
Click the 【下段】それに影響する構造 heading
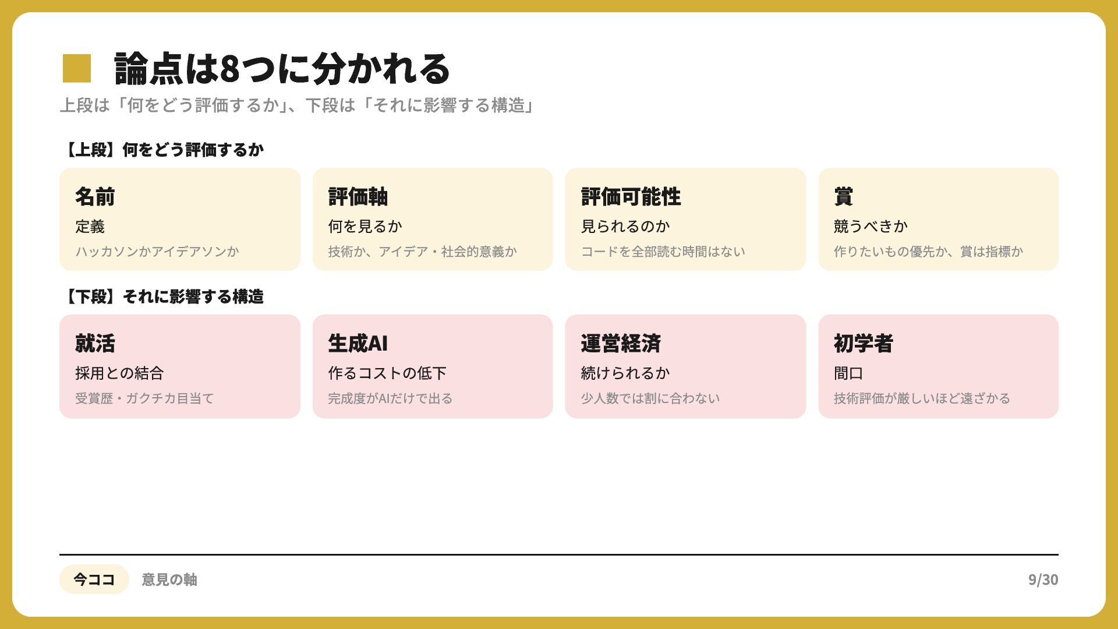pos(162,296)
